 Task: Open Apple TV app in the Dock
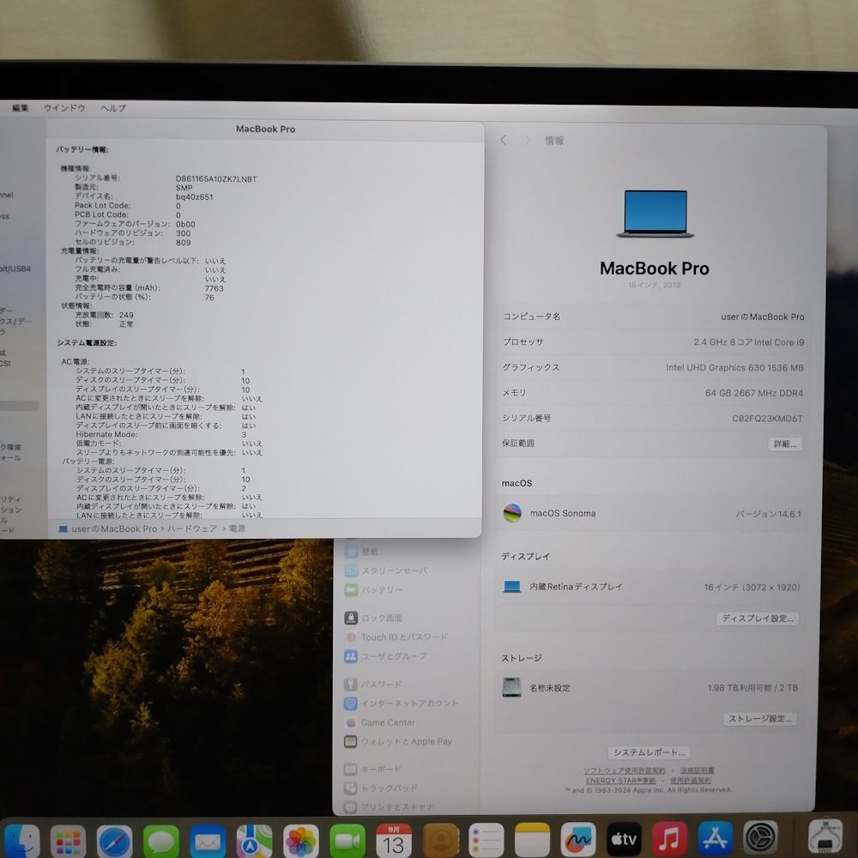[624, 840]
